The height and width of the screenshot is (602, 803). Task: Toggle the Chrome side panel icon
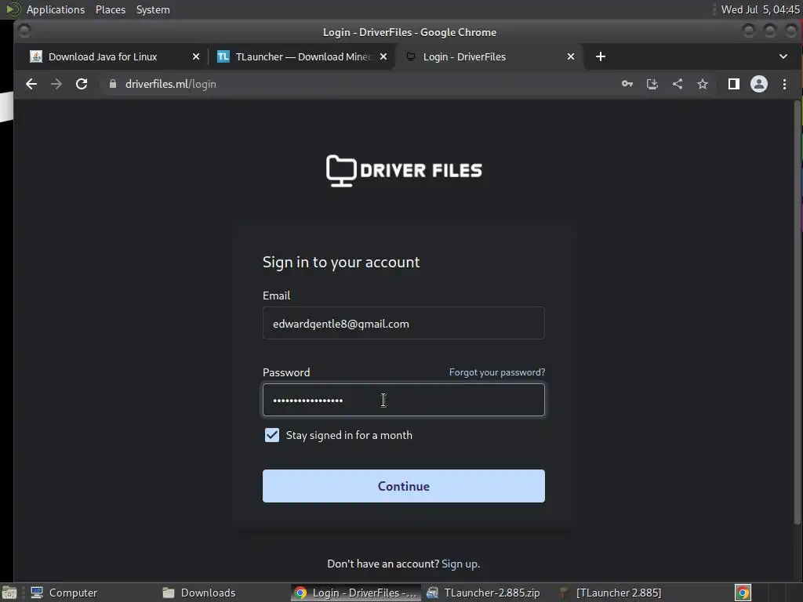(733, 84)
